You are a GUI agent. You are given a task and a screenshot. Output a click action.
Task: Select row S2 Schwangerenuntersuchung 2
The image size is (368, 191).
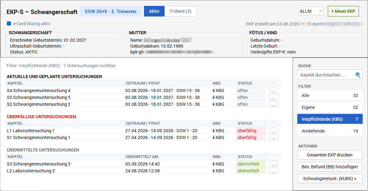click(x=143, y=104)
